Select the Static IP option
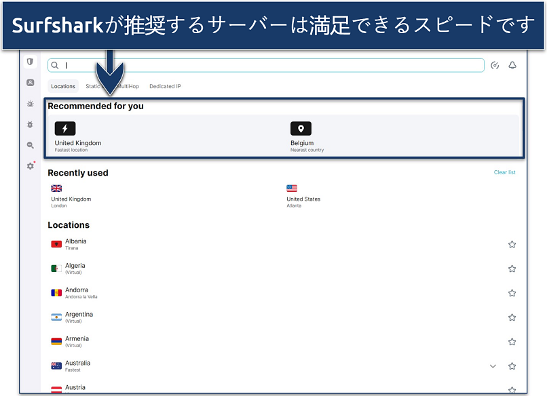Viewport: 547px width, 396px height. (x=95, y=86)
